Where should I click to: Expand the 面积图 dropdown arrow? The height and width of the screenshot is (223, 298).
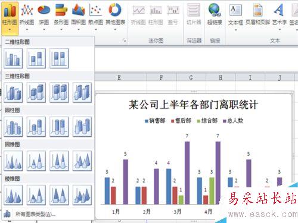click(79, 30)
